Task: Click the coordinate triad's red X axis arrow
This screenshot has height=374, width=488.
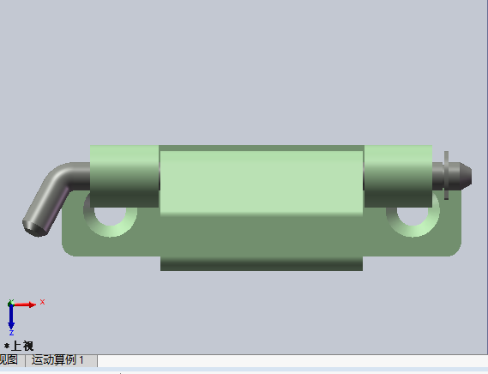Action: tap(24, 305)
